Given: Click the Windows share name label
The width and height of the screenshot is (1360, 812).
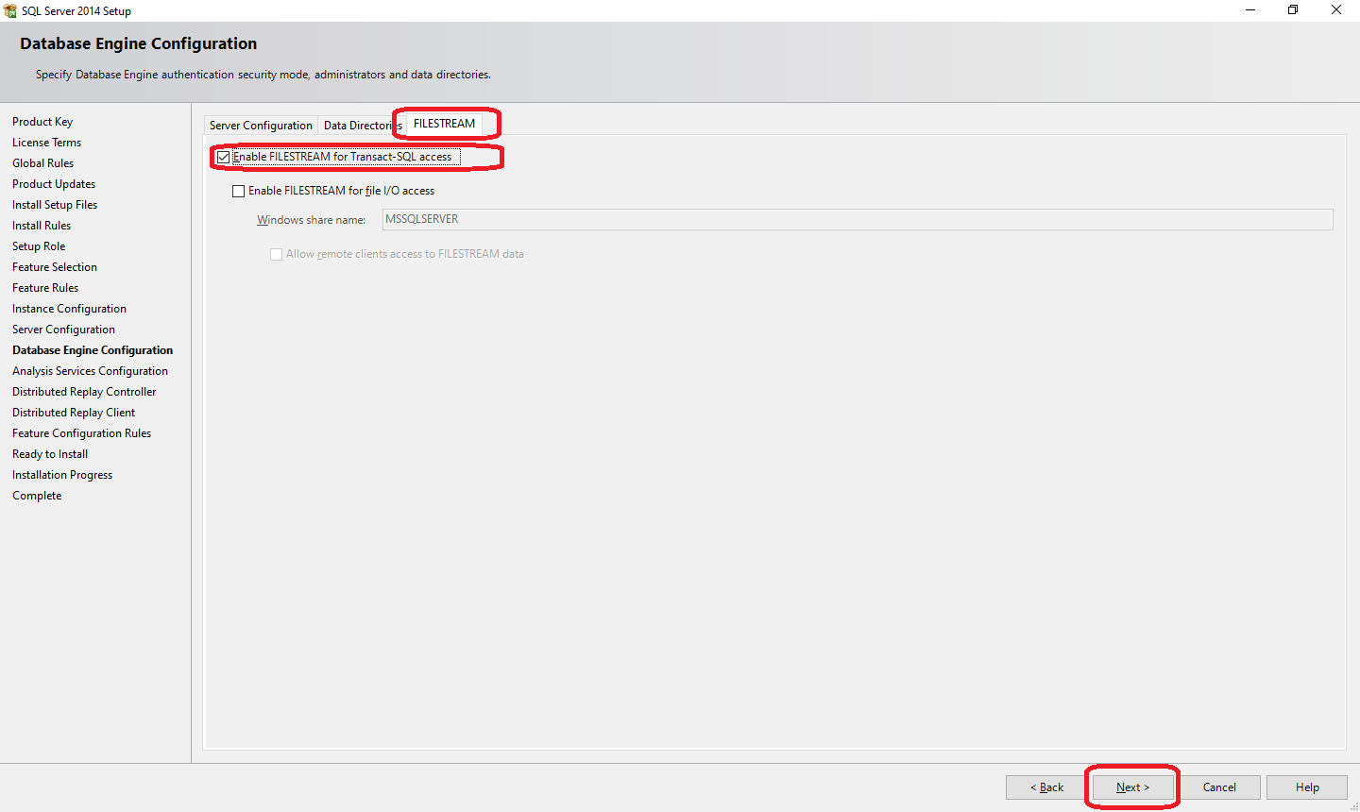Looking at the screenshot, I should (x=311, y=220).
